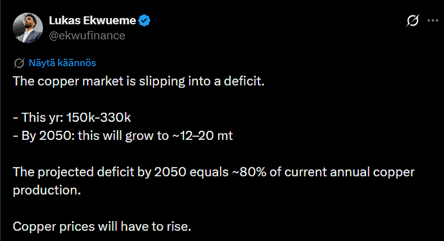Click the blue verified badge next to Lukas Ekwueme

click(144, 21)
